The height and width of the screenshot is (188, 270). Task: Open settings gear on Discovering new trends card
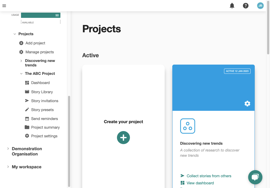(x=247, y=103)
